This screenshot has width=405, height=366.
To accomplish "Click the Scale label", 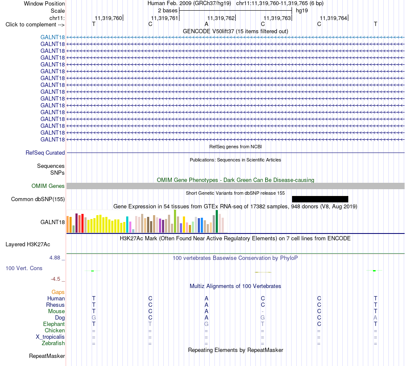I will (x=58, y=11).
